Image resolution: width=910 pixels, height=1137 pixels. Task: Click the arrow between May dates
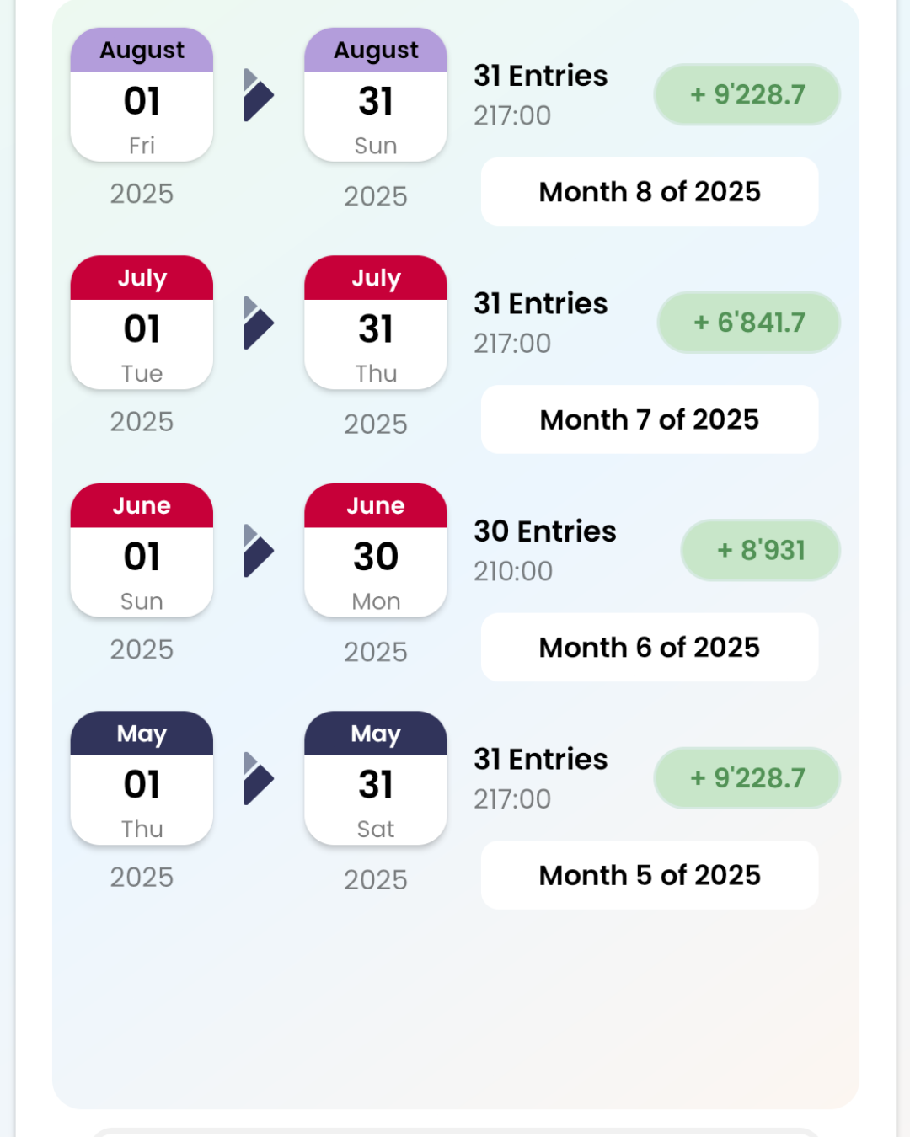tap(259, 778)
